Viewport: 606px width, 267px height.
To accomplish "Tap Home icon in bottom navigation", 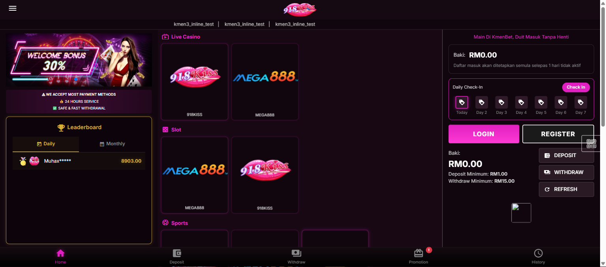I will point(60,256).
